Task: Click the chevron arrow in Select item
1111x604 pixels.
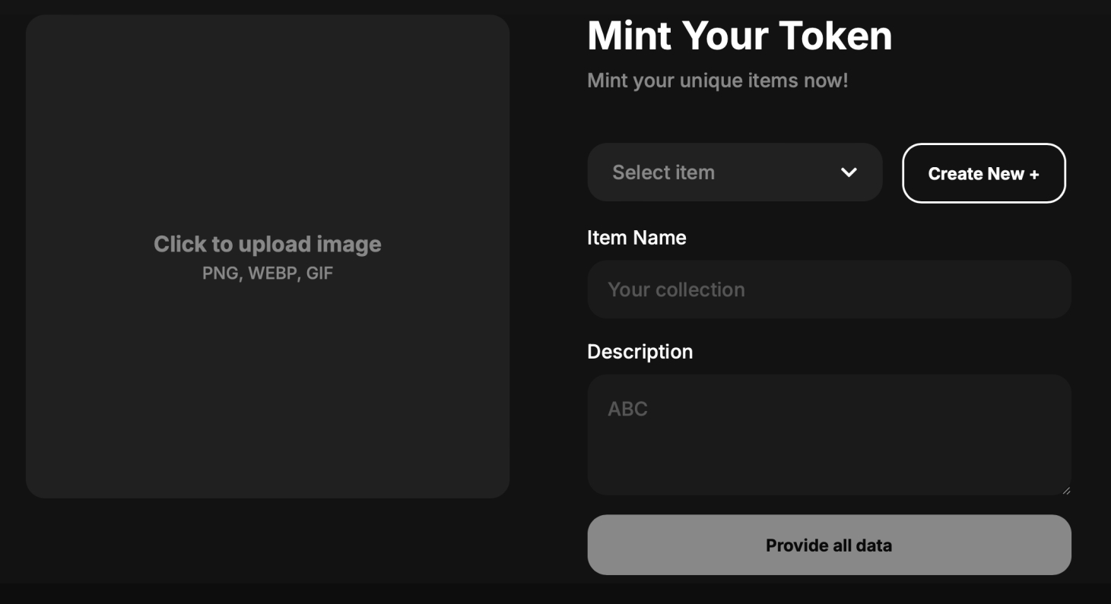Action: [x=849, y=172]
